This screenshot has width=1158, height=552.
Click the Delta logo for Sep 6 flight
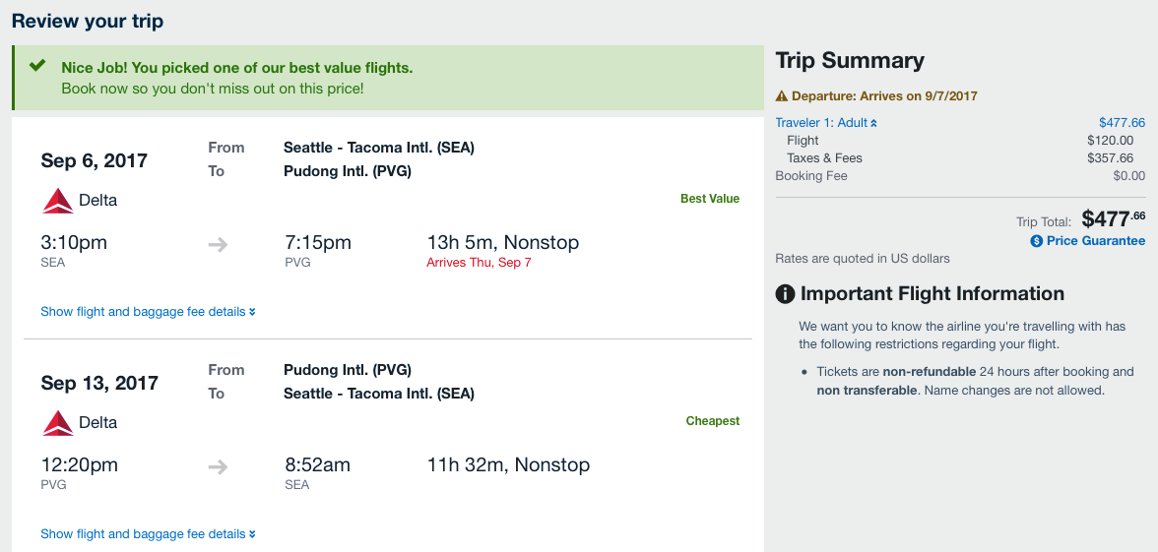click(58, 201)
